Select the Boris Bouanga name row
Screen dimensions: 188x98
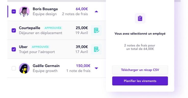(x=57, y=11)
